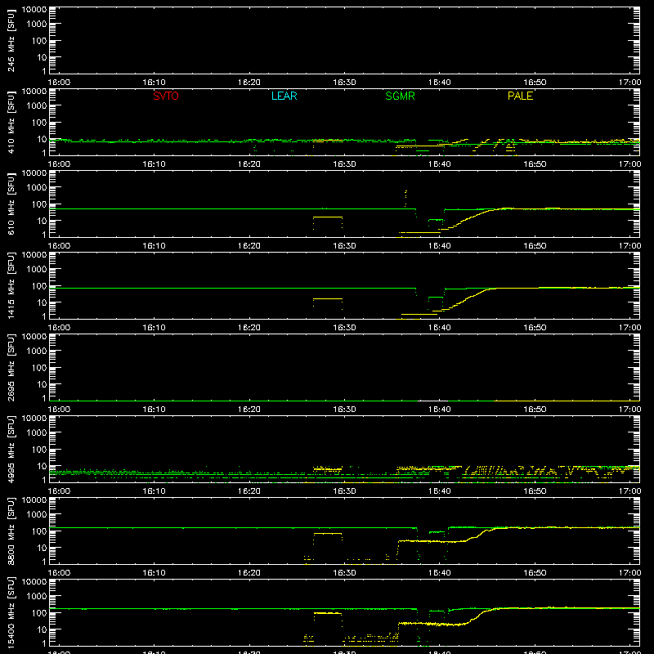Click the 16:00 label under the 610 MHz panel
The height and width of the screenshot is (654, 654).
pyautogui.click(x=59, y=246)
